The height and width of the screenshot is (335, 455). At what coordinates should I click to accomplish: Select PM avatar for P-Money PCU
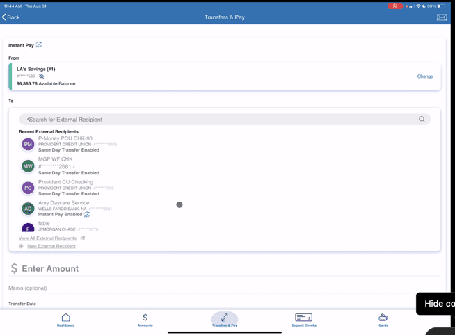[x=28, y=145]
